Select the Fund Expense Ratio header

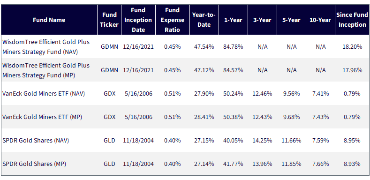click(173, 20)
